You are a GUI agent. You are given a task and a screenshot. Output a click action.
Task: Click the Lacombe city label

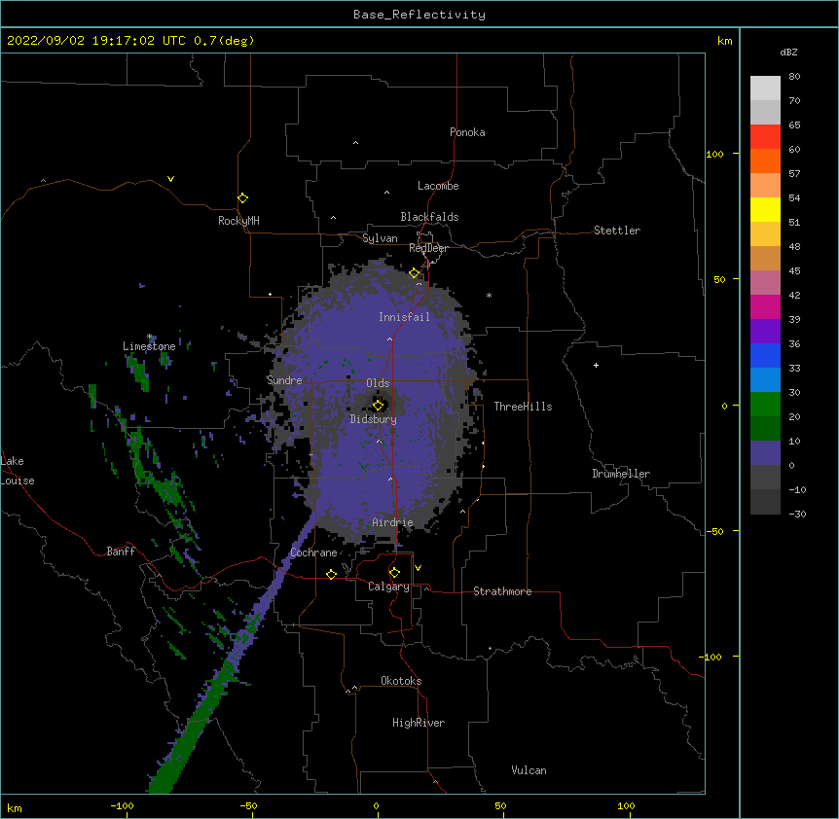tap(438, 186)
